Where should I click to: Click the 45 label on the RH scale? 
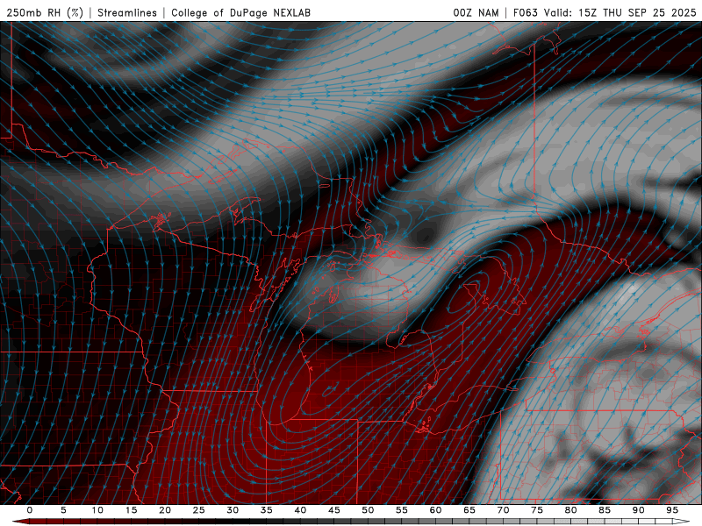click(x=334, y=510)
